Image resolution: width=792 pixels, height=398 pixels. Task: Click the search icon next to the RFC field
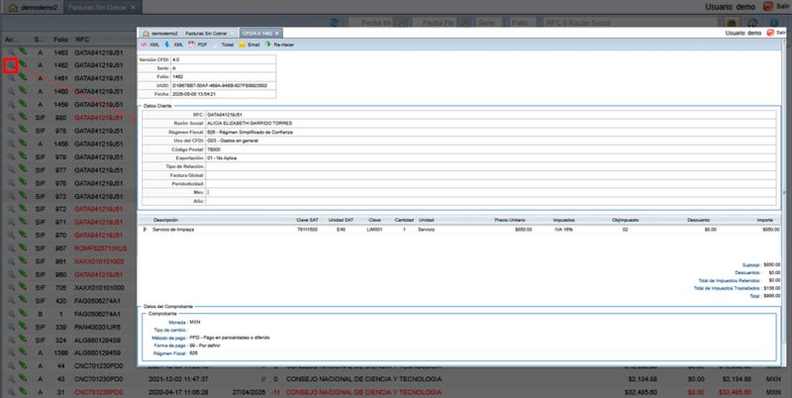[x=731, y=23]
